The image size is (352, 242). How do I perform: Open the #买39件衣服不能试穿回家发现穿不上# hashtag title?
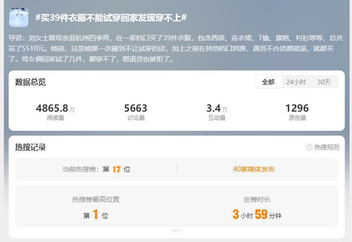pyautogui.click(x=111, y=18)
